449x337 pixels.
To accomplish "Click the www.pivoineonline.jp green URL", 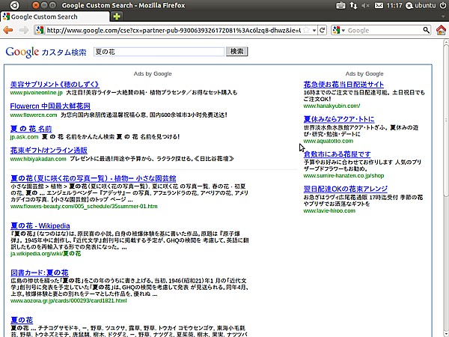I will [x=36, y=93].
